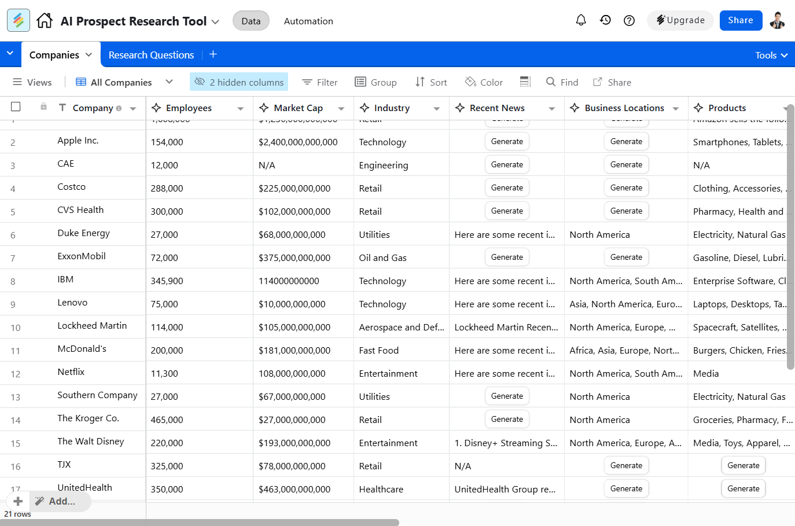
Task: Click the user profile avatar
Action: click(777, 20)
